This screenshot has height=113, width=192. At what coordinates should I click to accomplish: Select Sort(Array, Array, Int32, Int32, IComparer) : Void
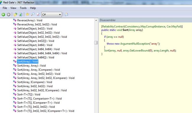click(x=46, y=78)
